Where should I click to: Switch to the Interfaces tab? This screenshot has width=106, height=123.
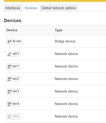coord(13,8)
